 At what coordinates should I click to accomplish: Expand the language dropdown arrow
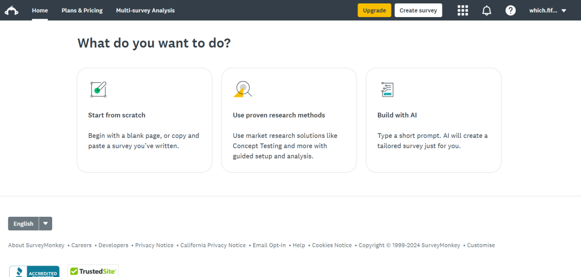click(x=45, y=224)
